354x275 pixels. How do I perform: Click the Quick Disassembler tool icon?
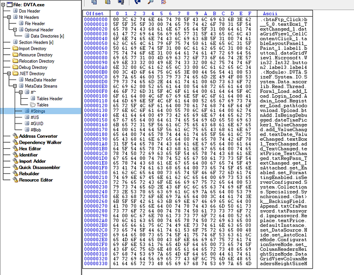click(x=15, y=167)
